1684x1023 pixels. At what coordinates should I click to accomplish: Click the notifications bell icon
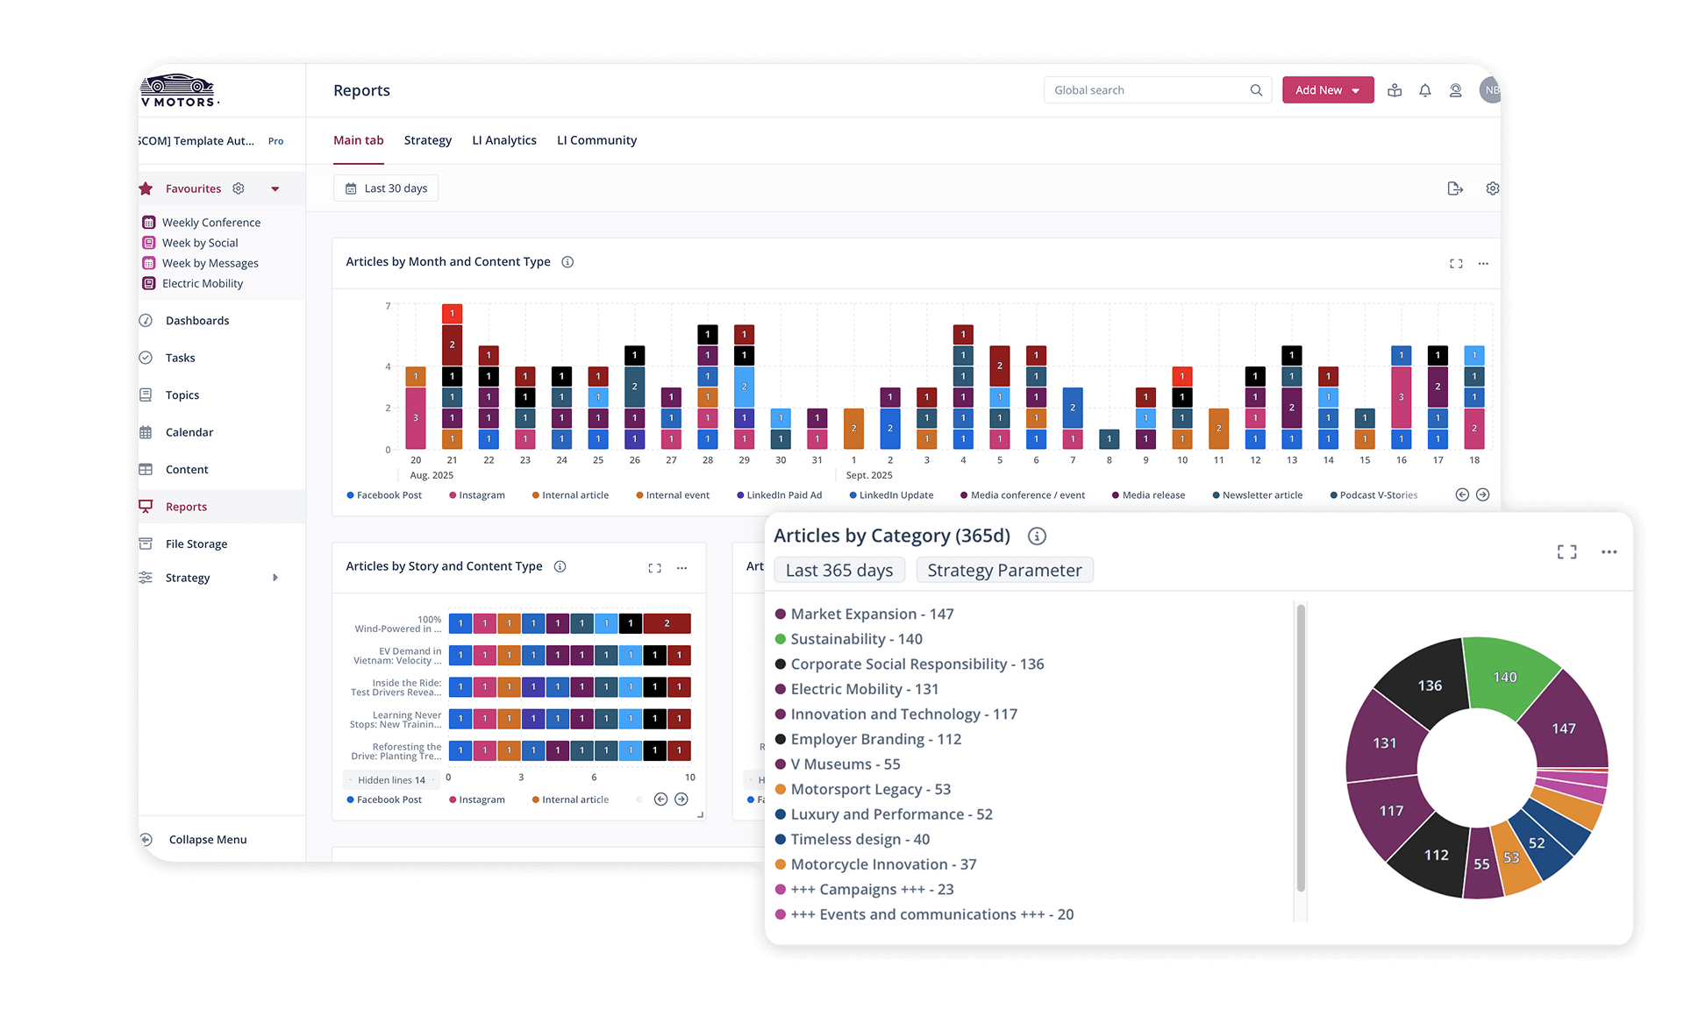click(x=1424, y=89)
